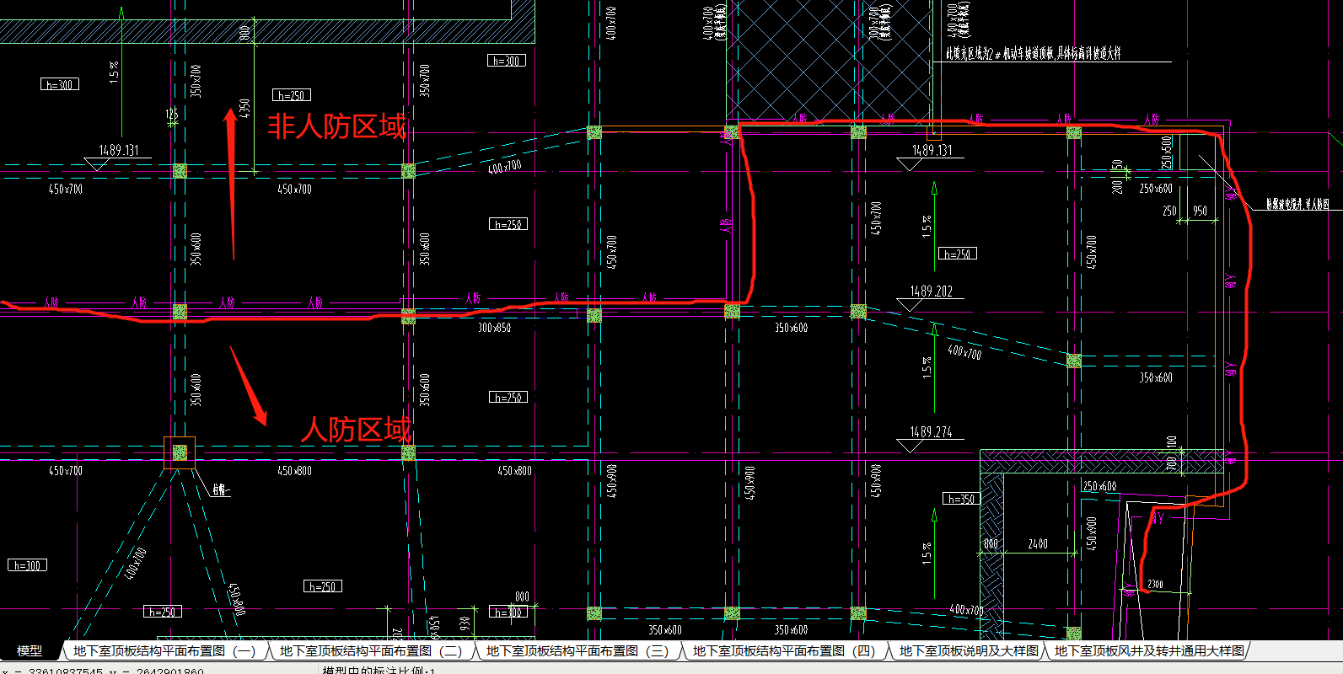The width and height of the screenshot is (1343, 674).
Task: Select the vertical 4350 dimension text
Action: (x=244, y=110)
